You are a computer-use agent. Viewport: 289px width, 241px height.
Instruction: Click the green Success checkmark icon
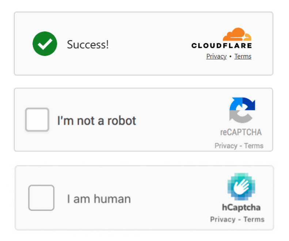point(45,44)
